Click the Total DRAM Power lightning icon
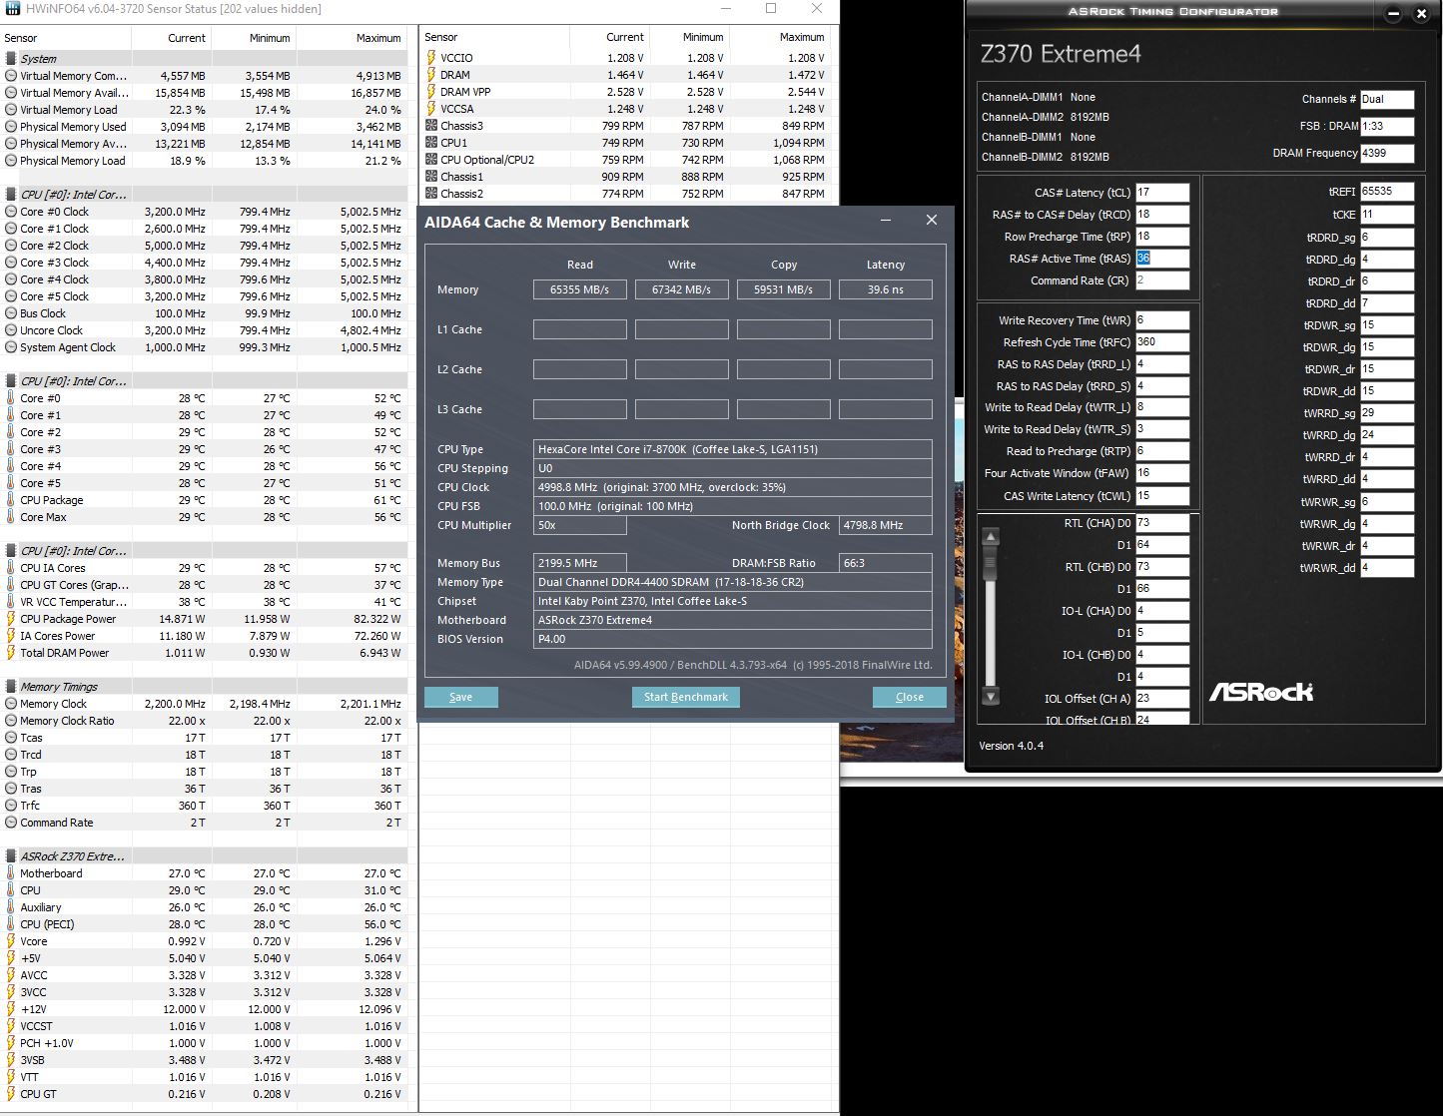Viewport: 1443px width, 1116px height. 11,653
